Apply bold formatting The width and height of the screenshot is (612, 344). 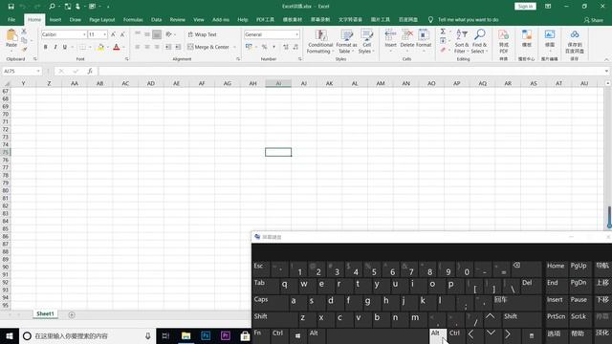45,47
